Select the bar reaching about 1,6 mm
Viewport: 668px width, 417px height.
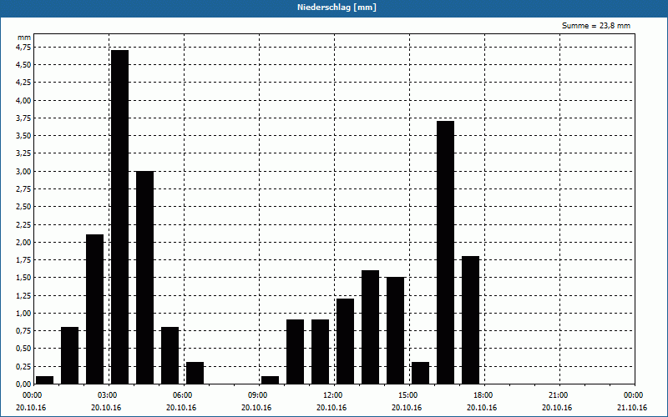click(370, 327)
